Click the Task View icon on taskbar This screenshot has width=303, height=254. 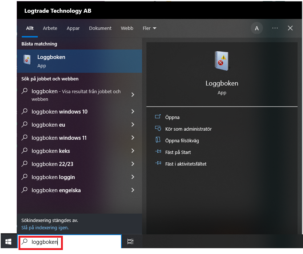click(130, 242)
